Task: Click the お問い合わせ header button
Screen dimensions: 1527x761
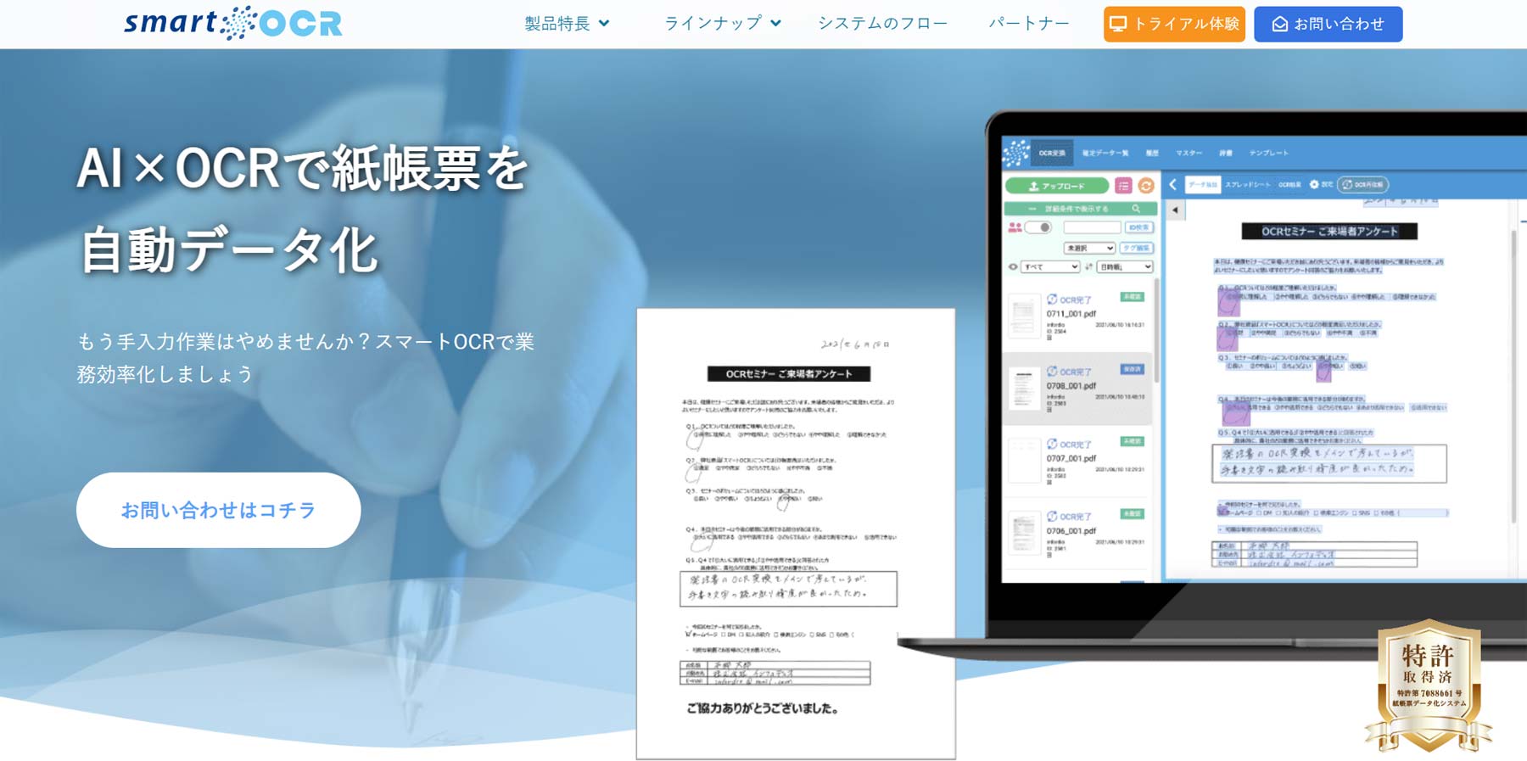Action: [1328, 24]
